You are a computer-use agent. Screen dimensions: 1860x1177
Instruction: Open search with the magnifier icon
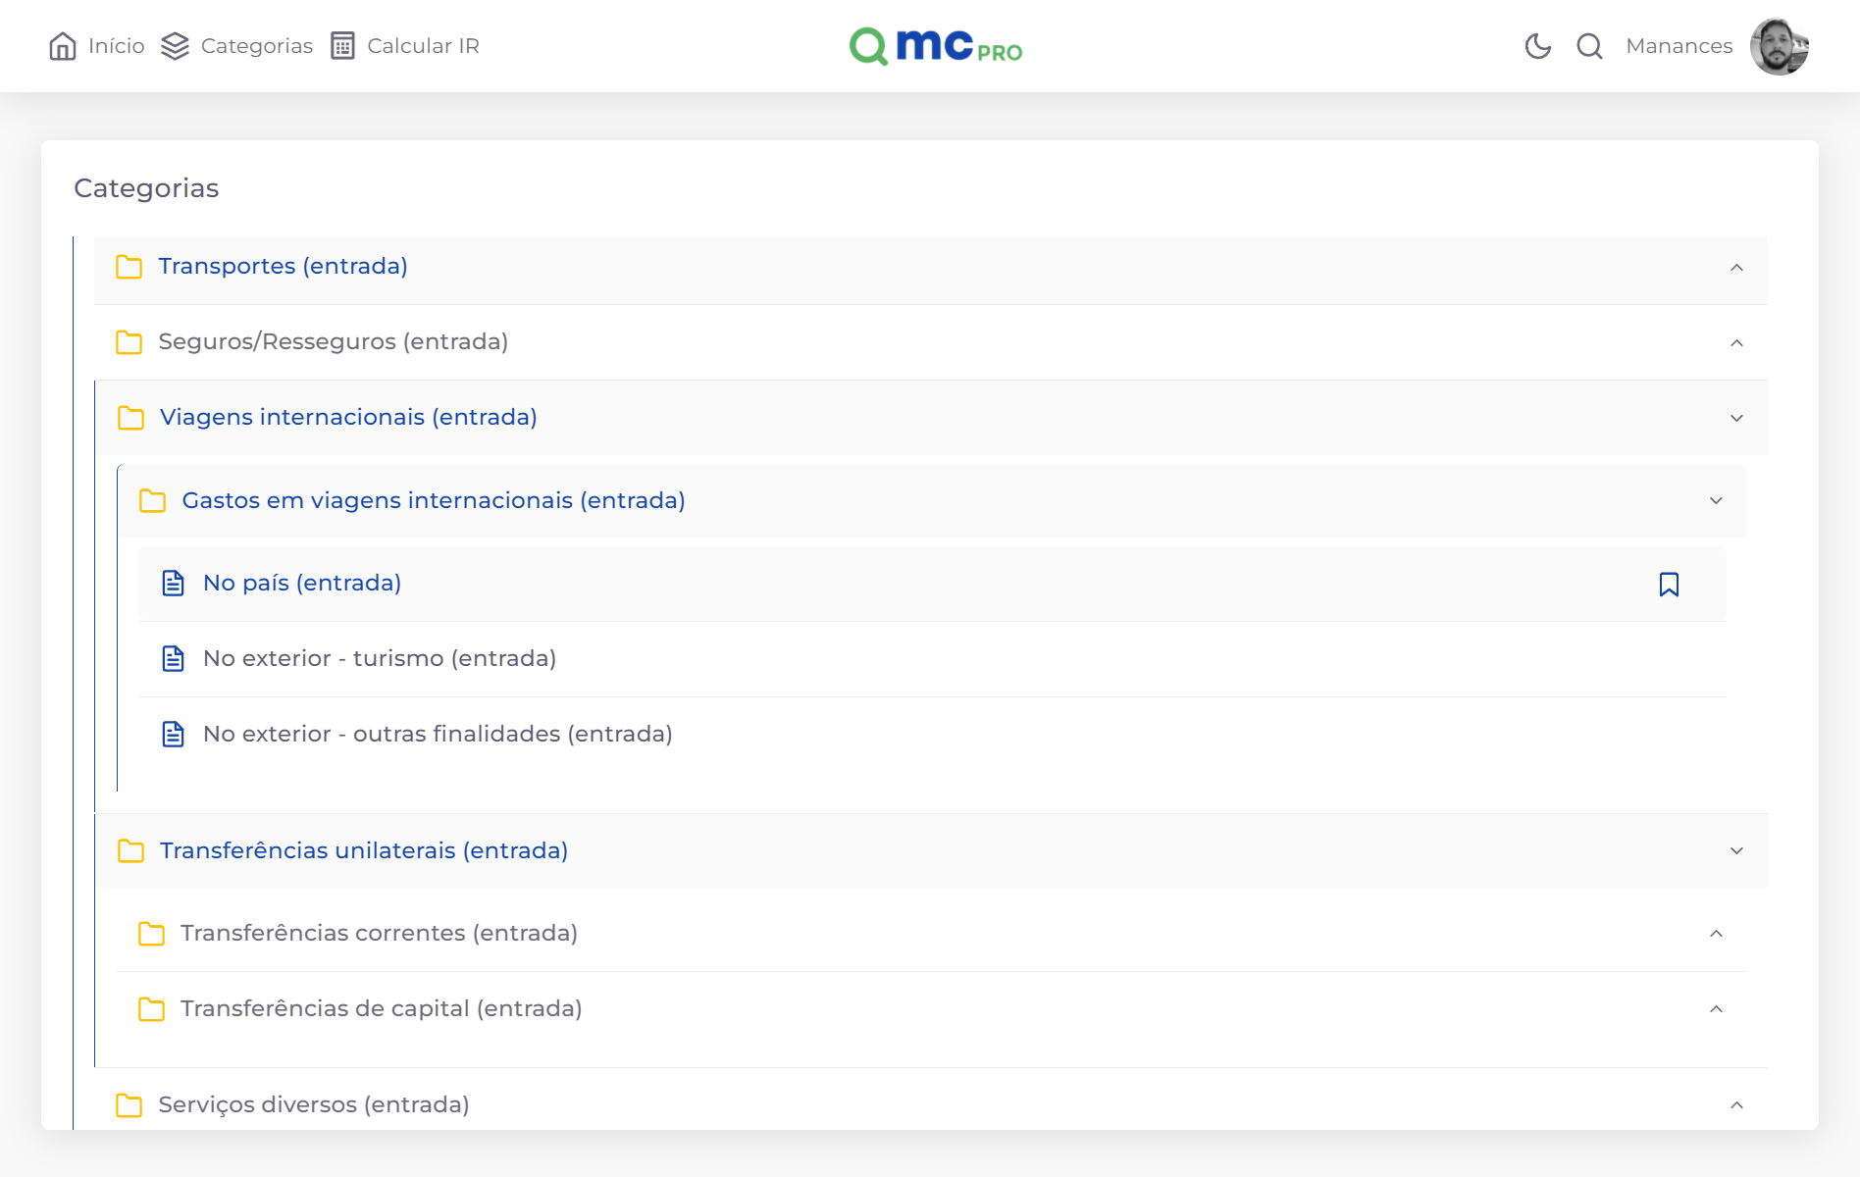[1589, 46]
